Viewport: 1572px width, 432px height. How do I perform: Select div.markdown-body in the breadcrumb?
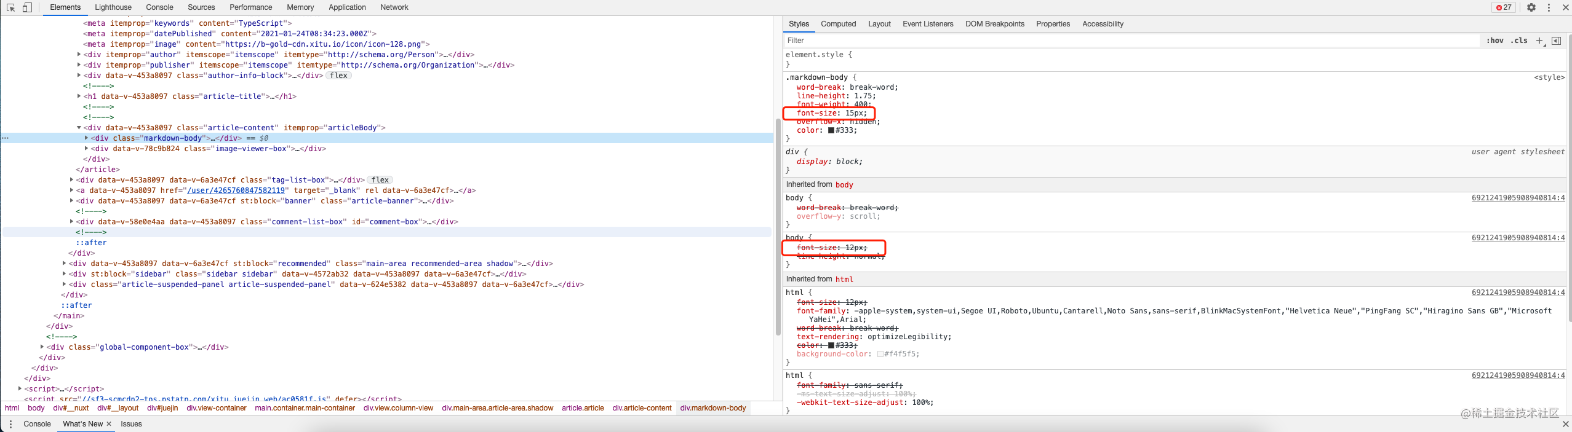713,408
